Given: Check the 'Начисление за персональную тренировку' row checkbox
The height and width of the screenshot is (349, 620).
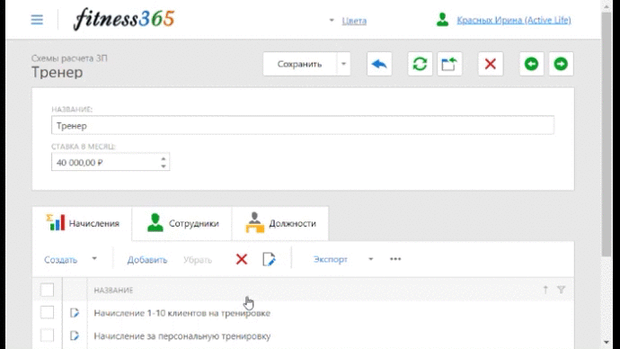Looking at the screenshot, I should (x=47, y=336).
